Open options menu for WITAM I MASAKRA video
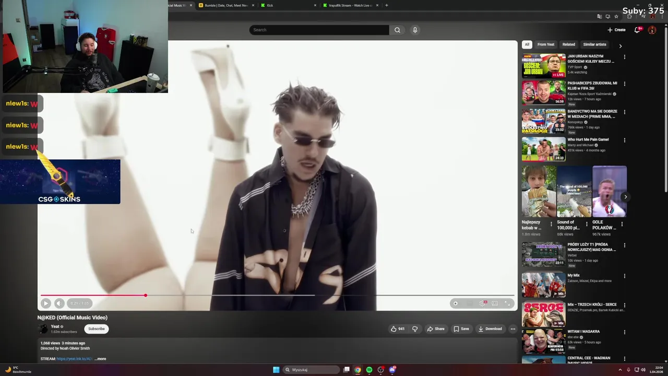 pyautogui.click(x=624, y=332)
